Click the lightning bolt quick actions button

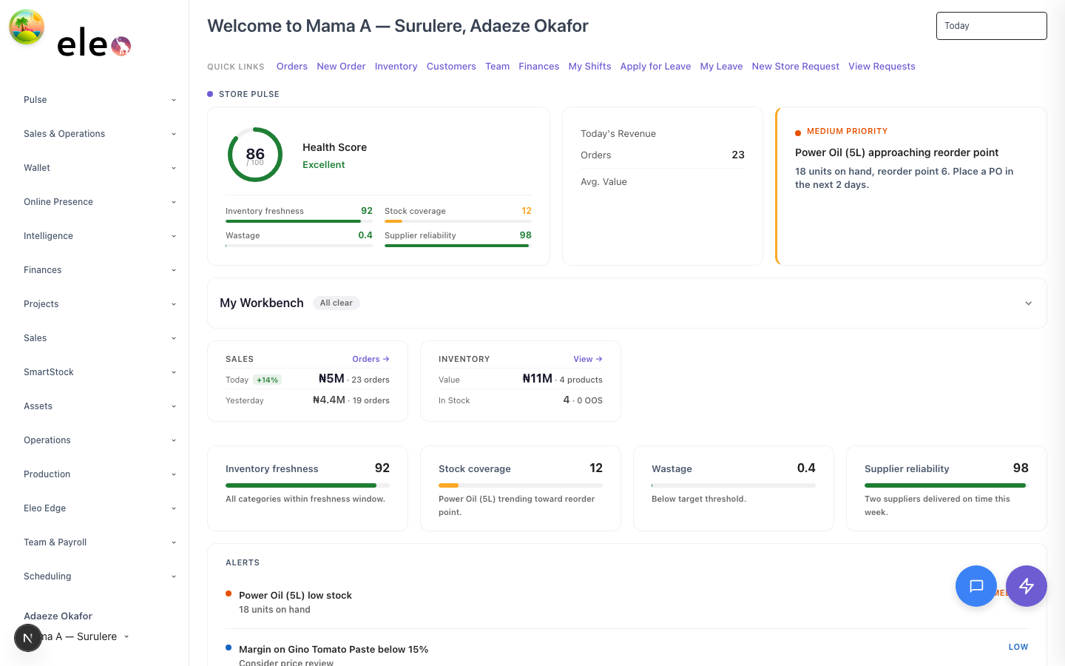1027,586
